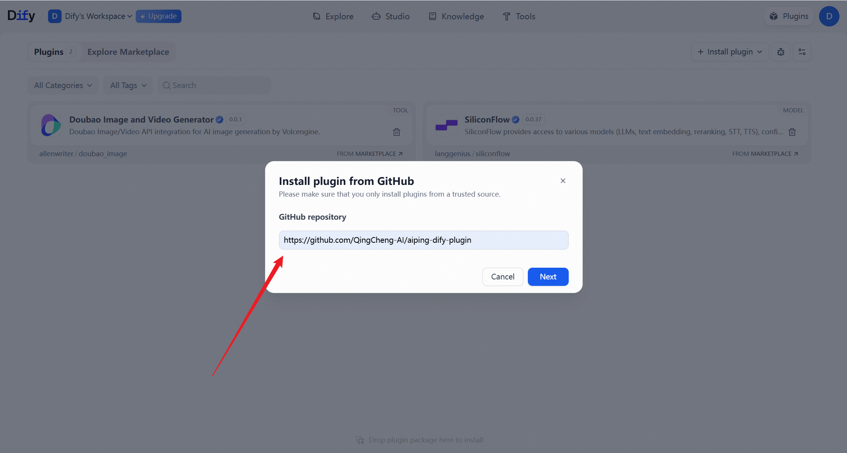Open the plugin preferences icon
847x453 pixels.
click(802, 52)
